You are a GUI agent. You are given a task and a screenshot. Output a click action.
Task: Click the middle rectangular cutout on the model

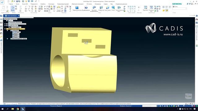pos(87,41)
